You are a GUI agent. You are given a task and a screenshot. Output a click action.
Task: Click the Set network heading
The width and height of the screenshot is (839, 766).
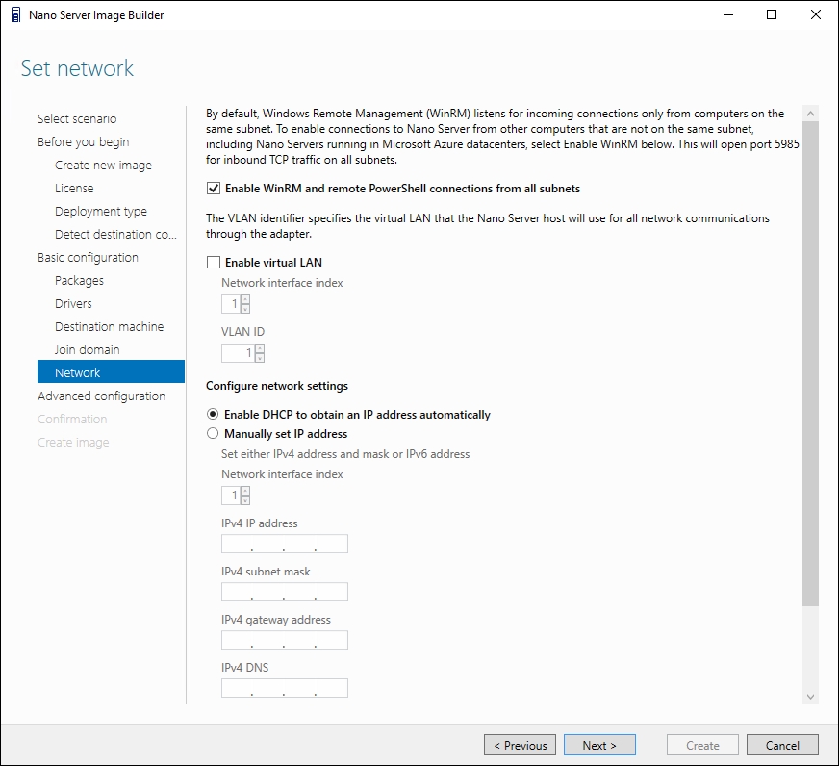77,68
